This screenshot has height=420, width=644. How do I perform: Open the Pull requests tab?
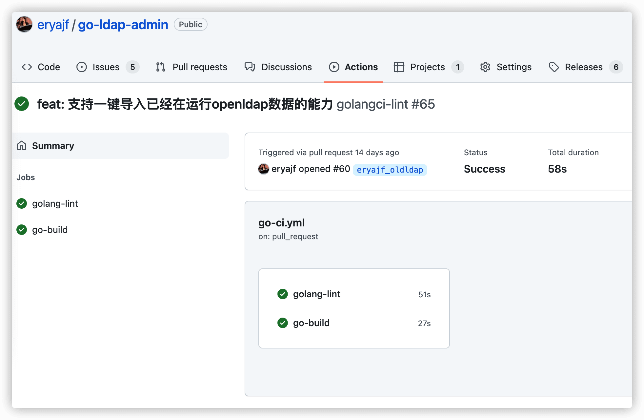click(191, 67)
